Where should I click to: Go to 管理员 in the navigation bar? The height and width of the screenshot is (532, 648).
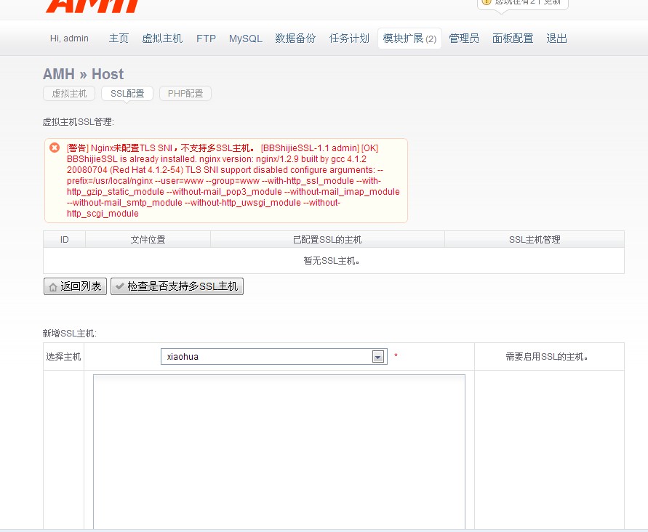pos(464,39)
